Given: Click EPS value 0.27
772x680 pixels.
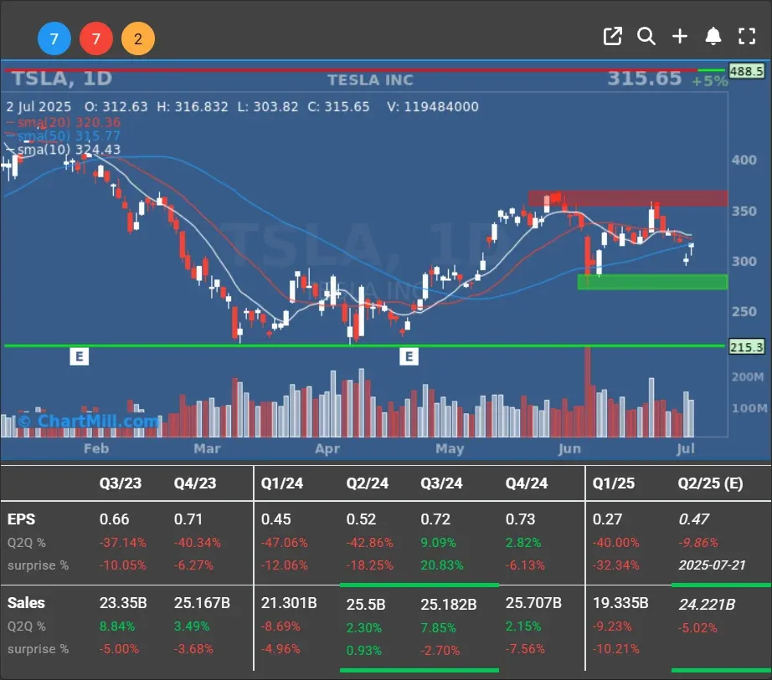Looking at the screenshot, I should pos(607,519).
